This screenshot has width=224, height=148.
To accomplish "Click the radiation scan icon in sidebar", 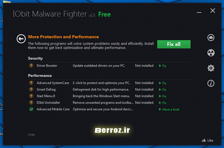I will pos(211,53).
